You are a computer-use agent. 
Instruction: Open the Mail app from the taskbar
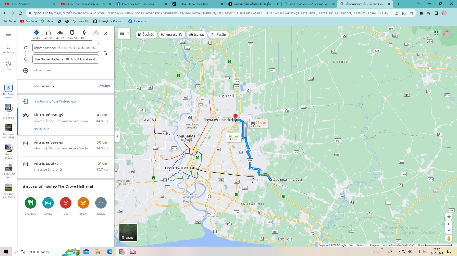click(86, 251)
